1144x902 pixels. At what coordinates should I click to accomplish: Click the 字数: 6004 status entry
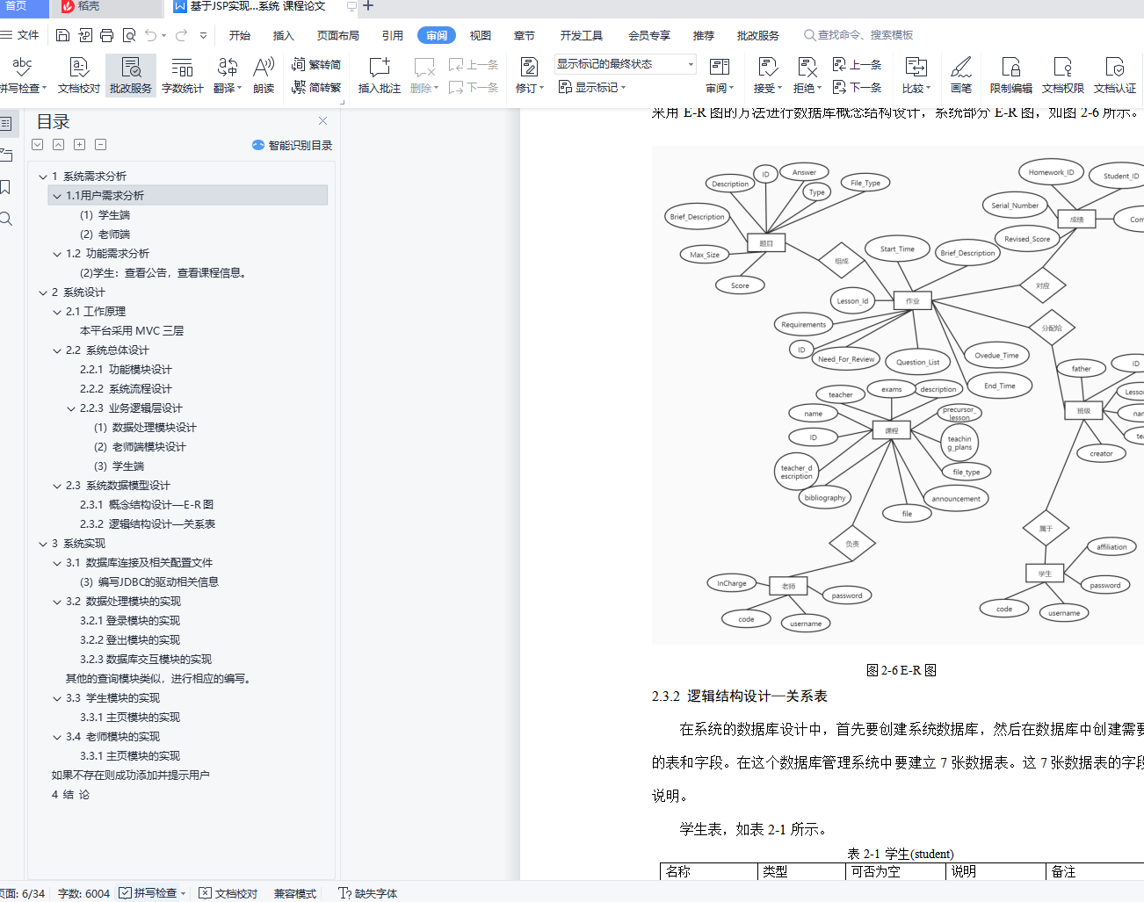(83, 893)
